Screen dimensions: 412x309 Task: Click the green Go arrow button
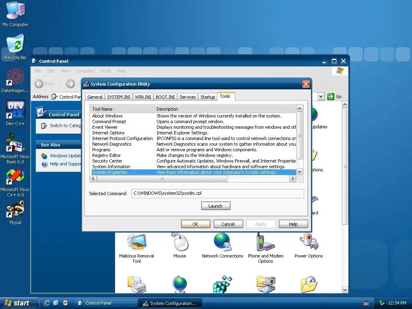click(x=331, y=97)
